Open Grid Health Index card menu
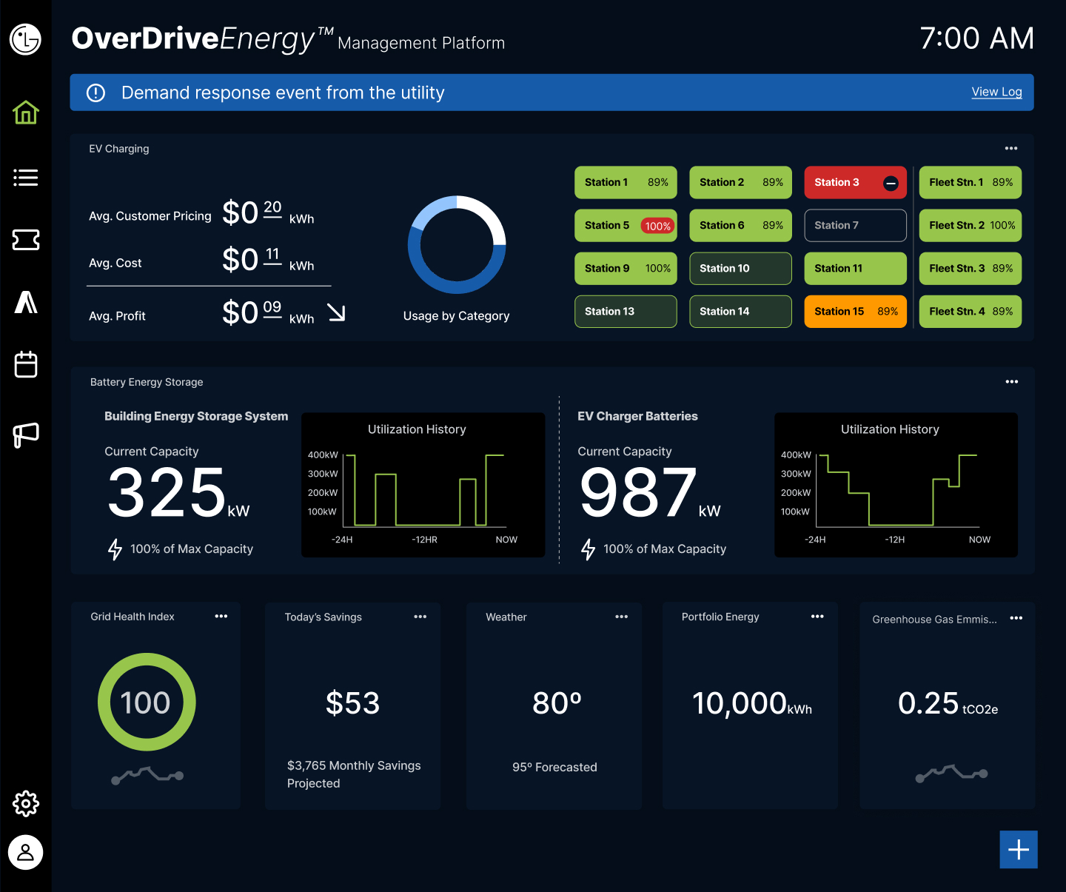1066x892 pixels. pyautogui.click(x=221, y=617)
